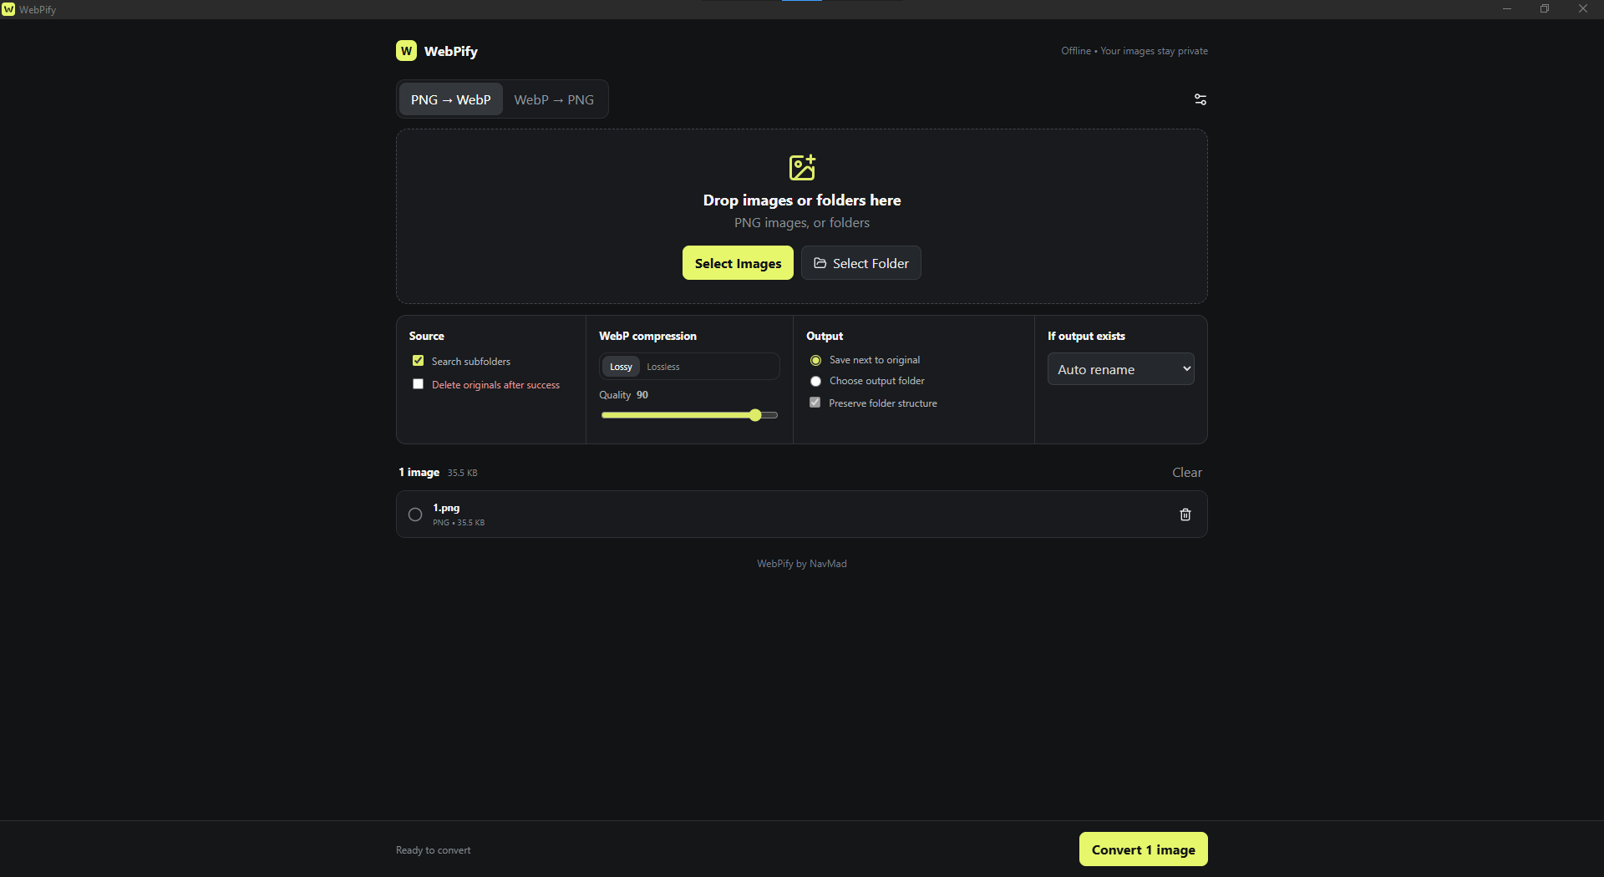Open the Auto rename dropdown
The height and width of the screenshot is (877, 1604).
pos(1120,369)
